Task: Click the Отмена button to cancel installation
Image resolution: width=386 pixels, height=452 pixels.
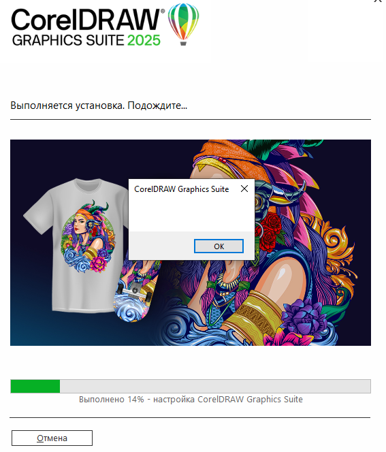Action: (x=52, y=438)
